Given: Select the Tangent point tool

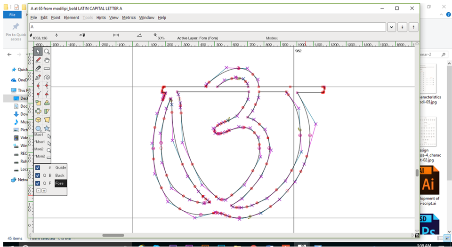Looking at the screenshot, I should click(x=47, y=94).
